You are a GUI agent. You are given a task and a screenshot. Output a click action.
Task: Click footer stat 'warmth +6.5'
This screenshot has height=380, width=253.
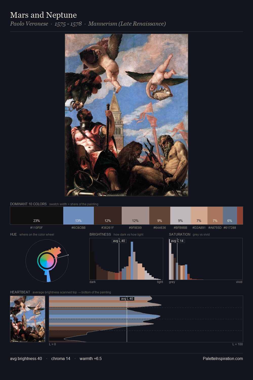tap(91, 358)
